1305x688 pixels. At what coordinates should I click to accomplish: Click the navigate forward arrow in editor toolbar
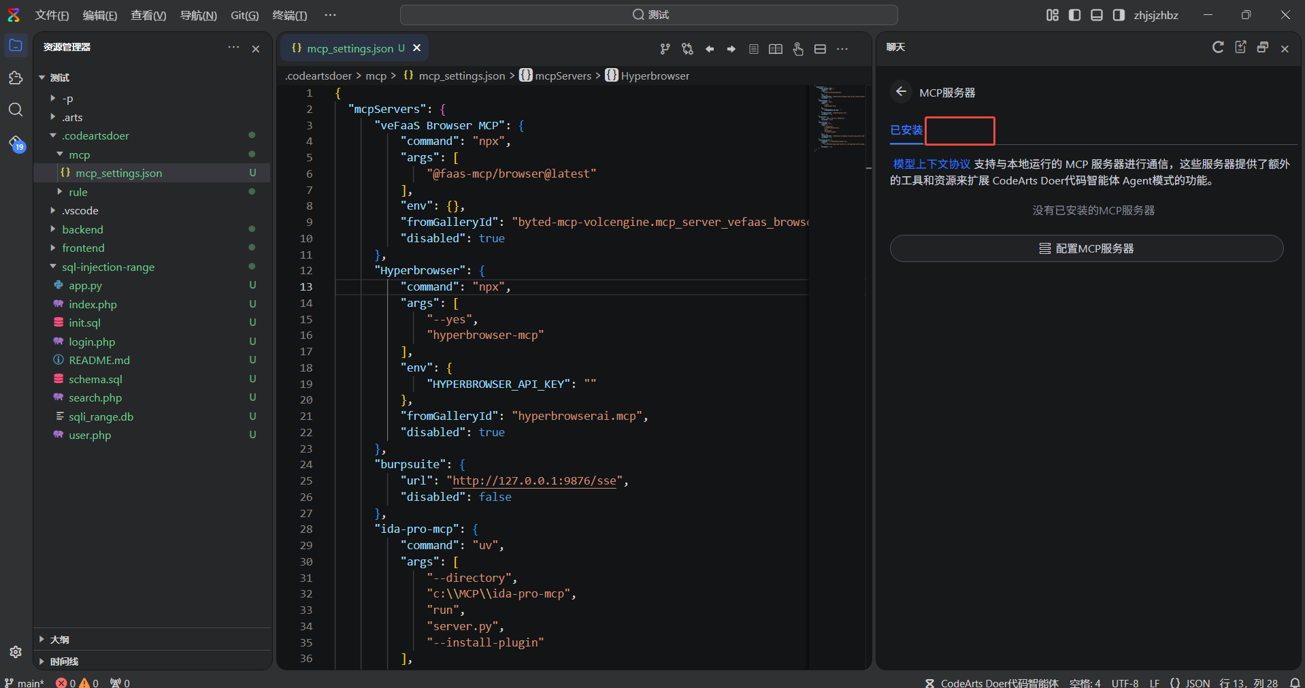(731, 49)
